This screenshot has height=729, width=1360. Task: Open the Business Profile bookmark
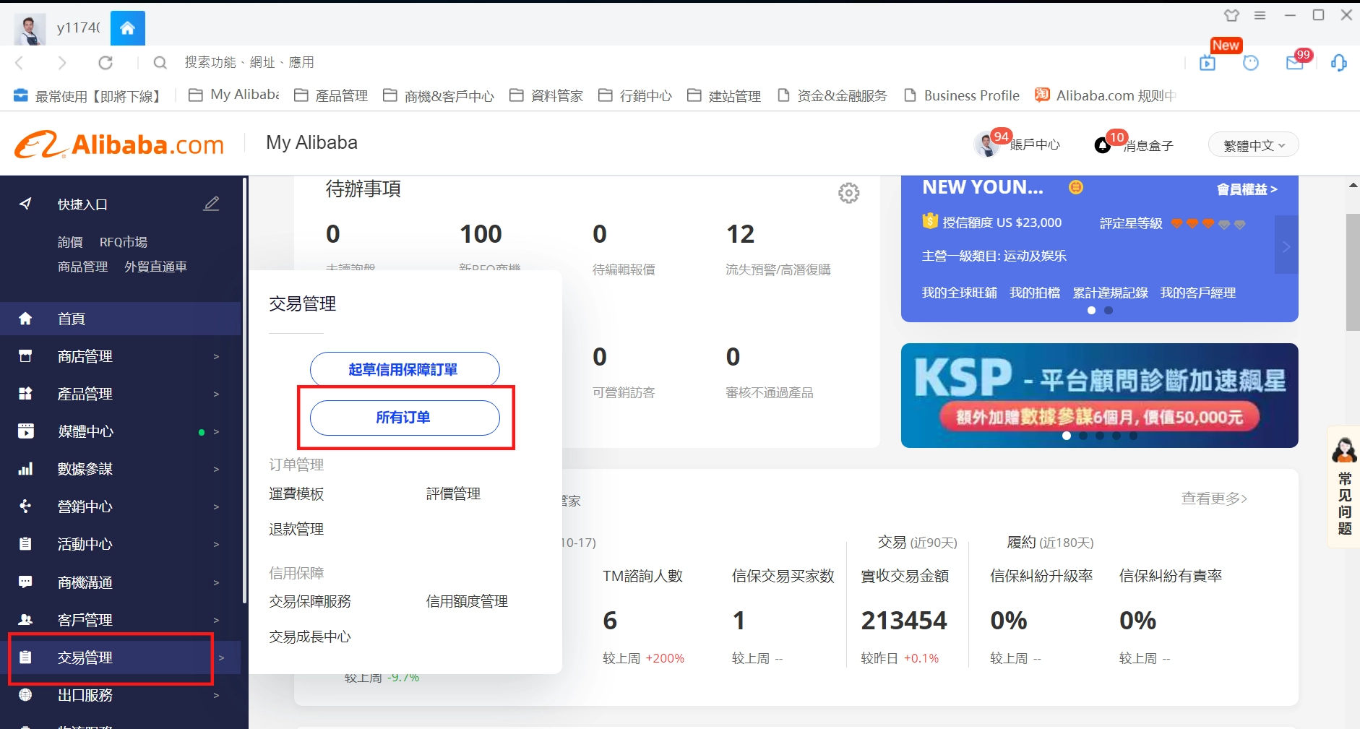[962, 95]
